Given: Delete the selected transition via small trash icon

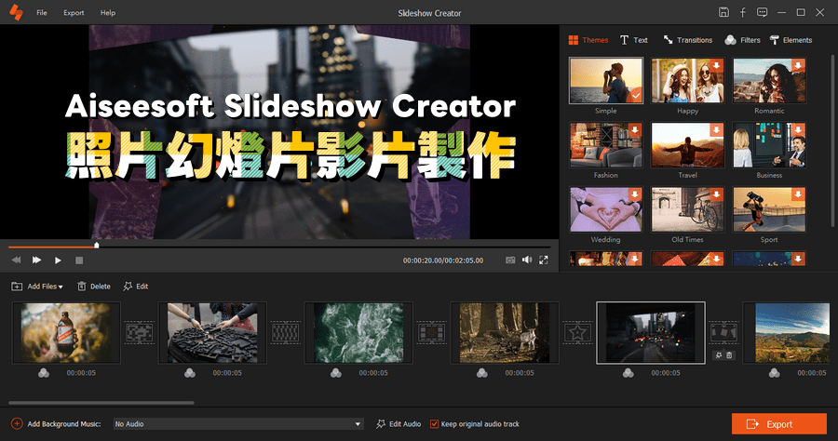Looking at the screenshot, I should pos(729,355).
